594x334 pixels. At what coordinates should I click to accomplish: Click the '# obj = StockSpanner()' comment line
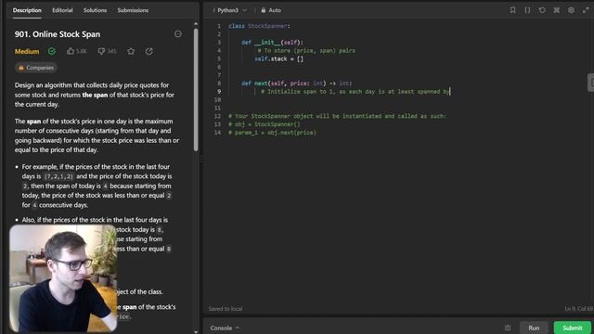coord(264,124)
